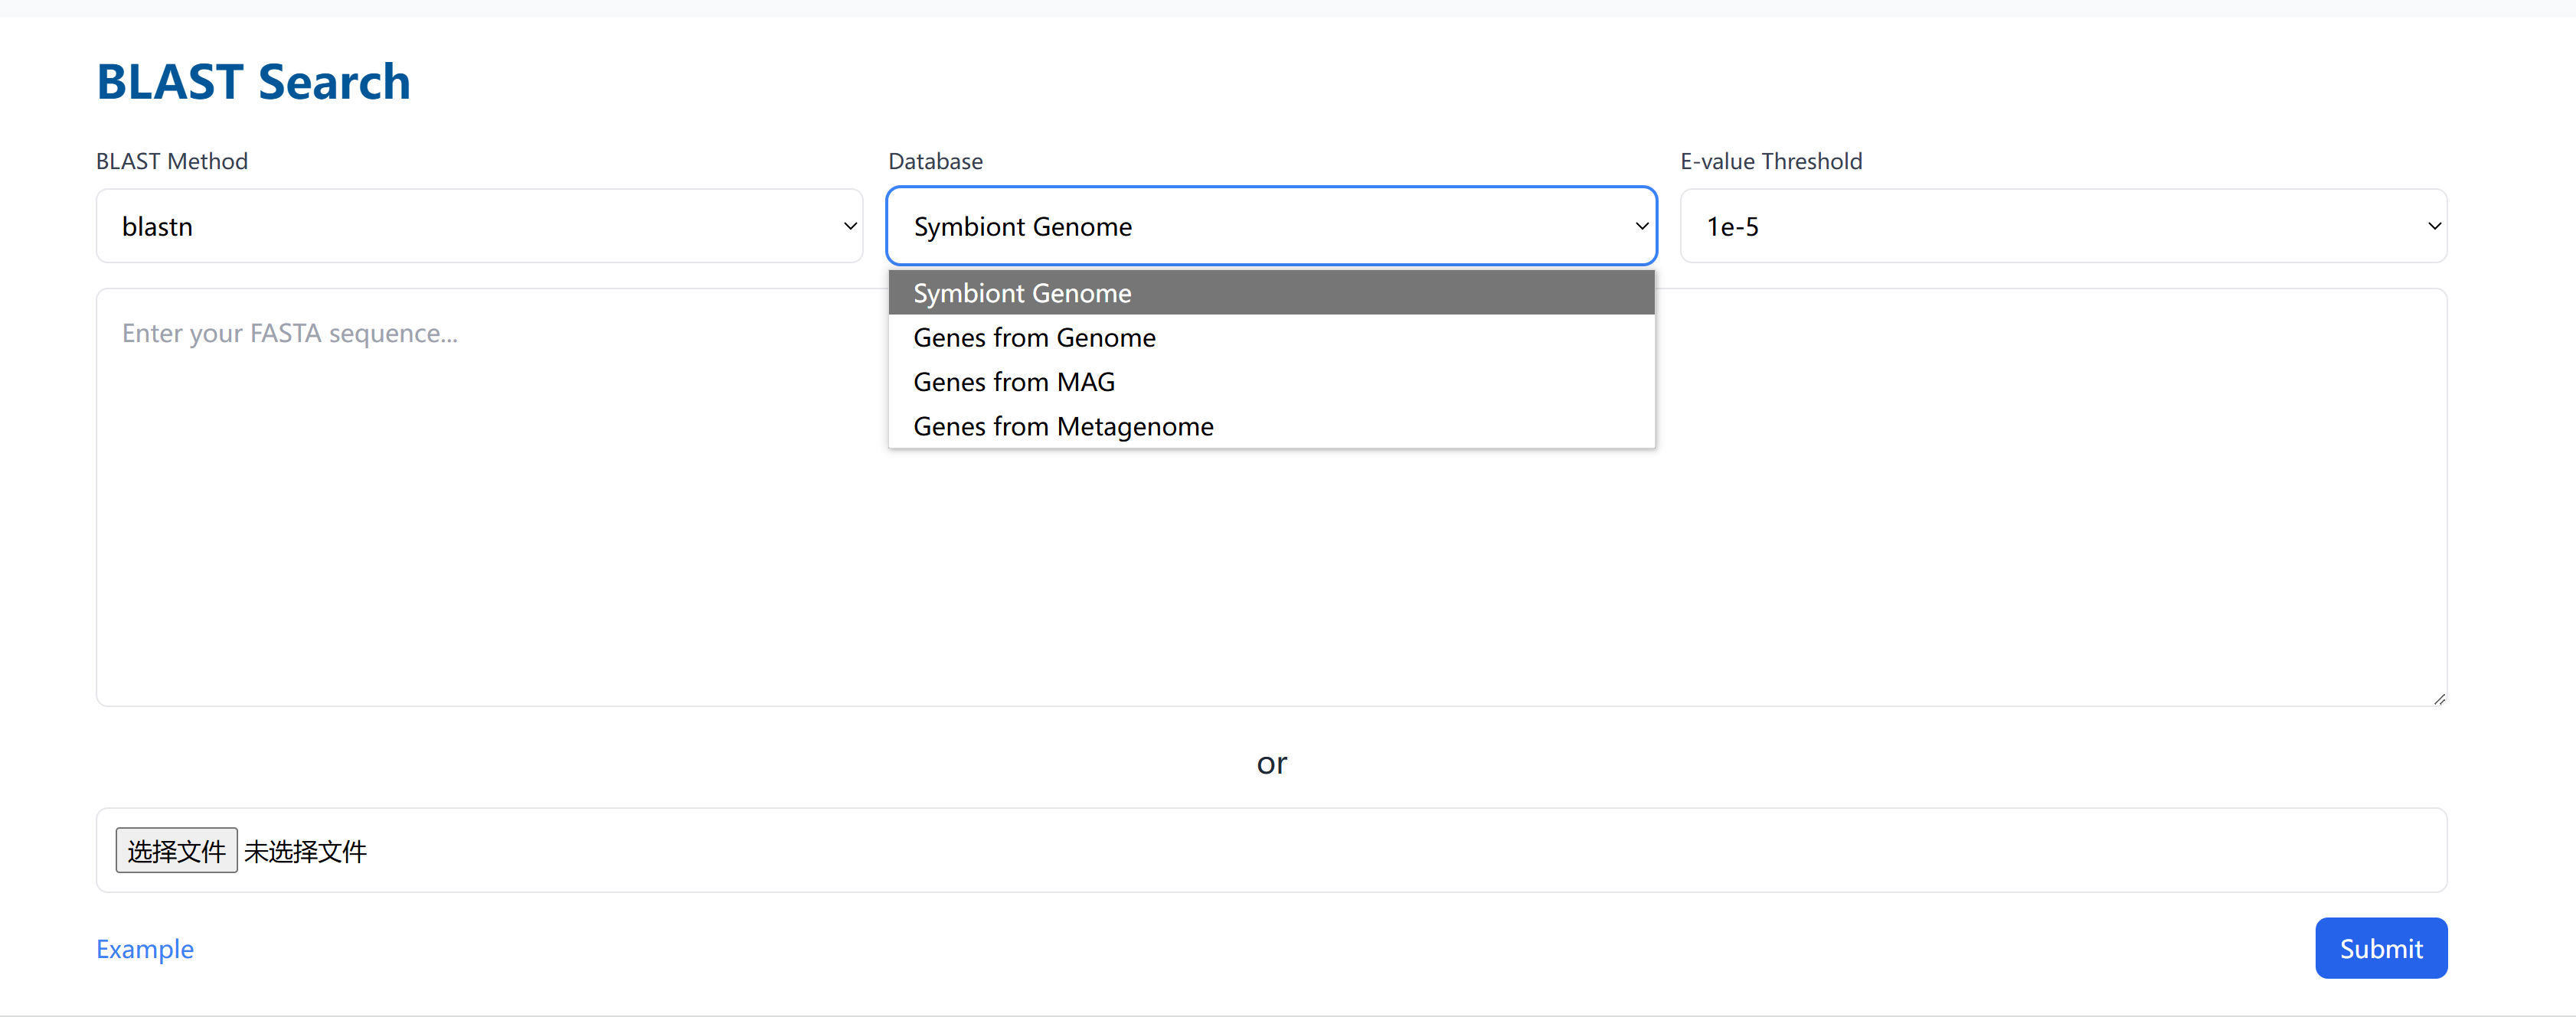Choose Genes from Genome option
The image size is (2576, 1017).
point(1271,337)
